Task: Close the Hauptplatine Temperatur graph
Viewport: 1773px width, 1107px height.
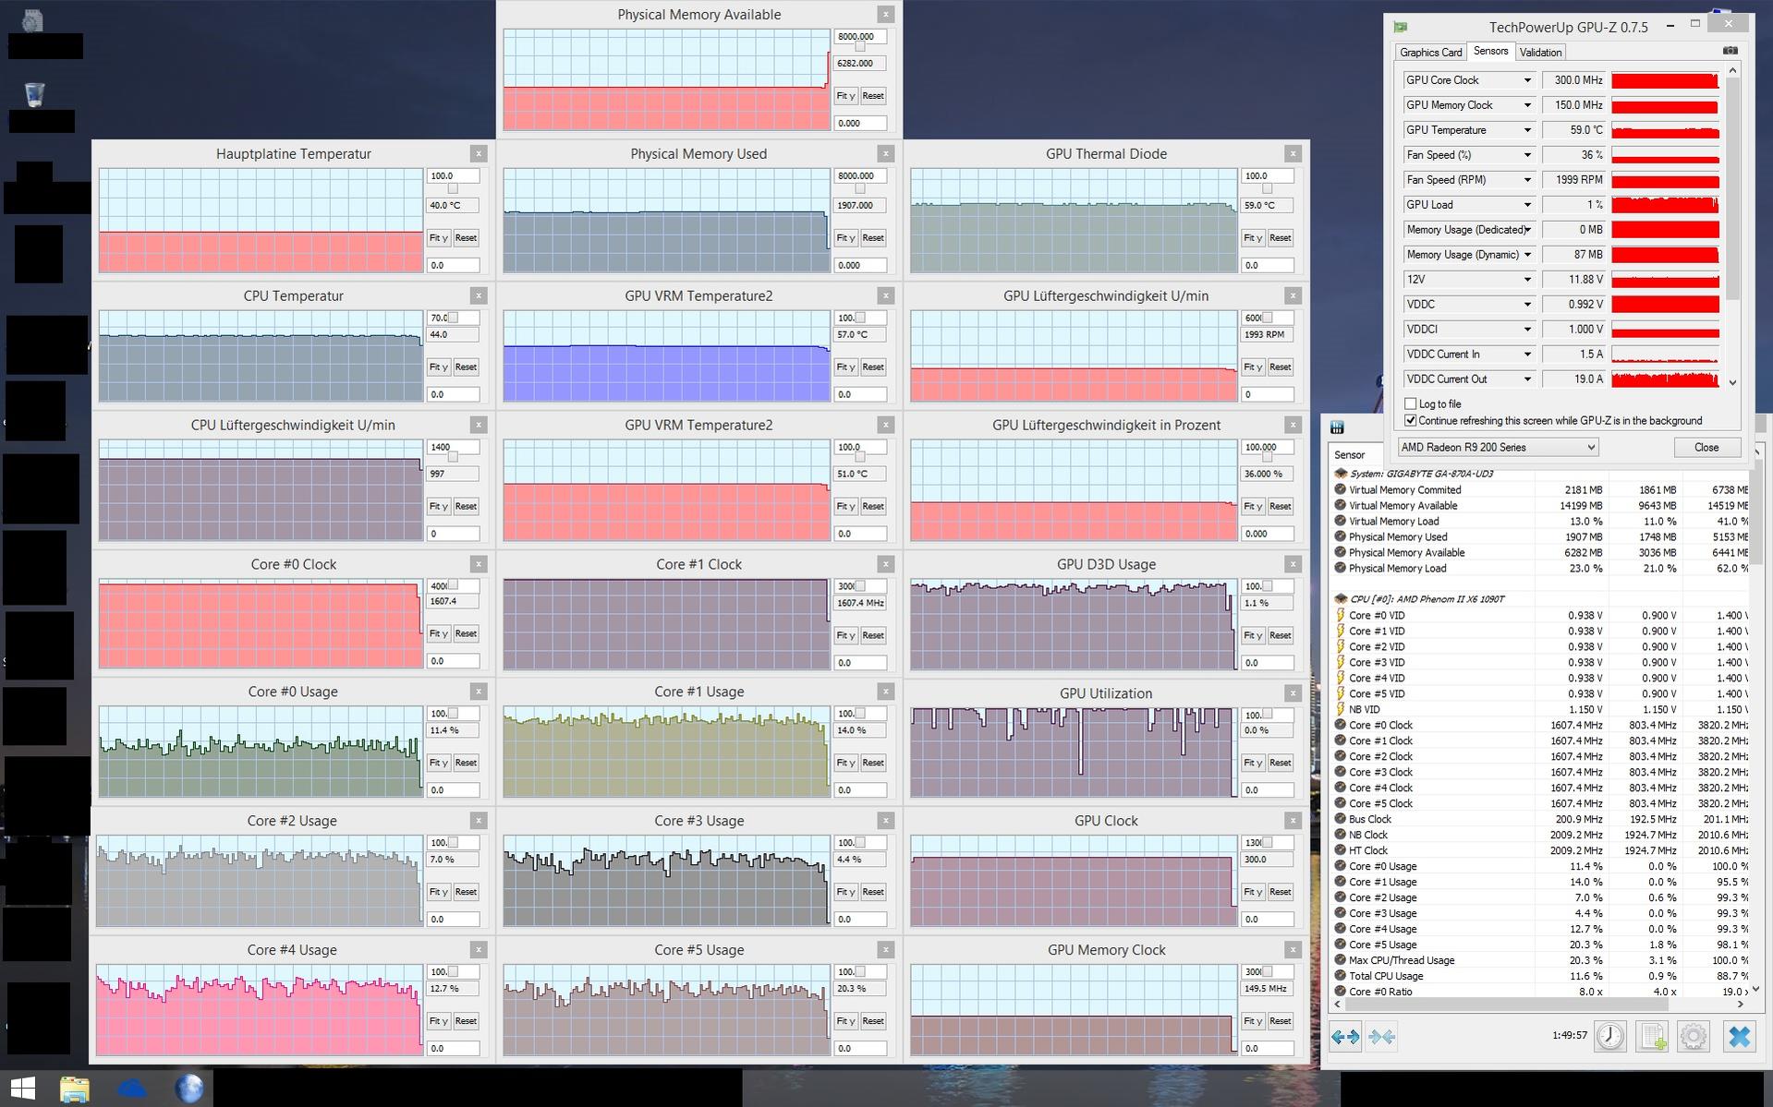Action: click(x=479, y=154)
